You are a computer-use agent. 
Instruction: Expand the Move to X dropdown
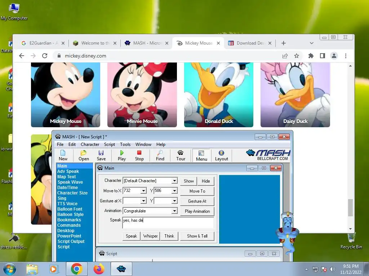pos(143,191)
